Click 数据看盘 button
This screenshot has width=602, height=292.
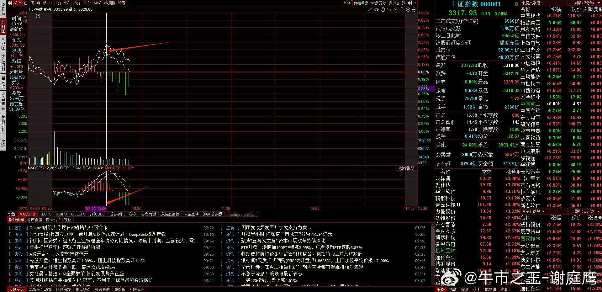pos(361,3)
